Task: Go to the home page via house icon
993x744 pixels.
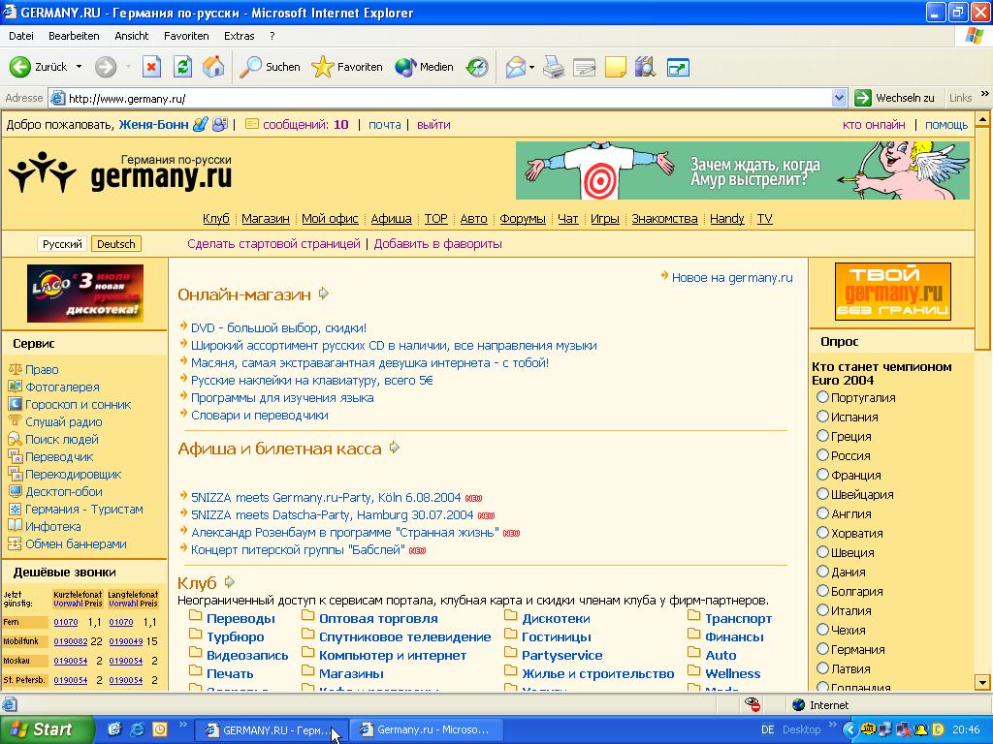Action: 213,67
